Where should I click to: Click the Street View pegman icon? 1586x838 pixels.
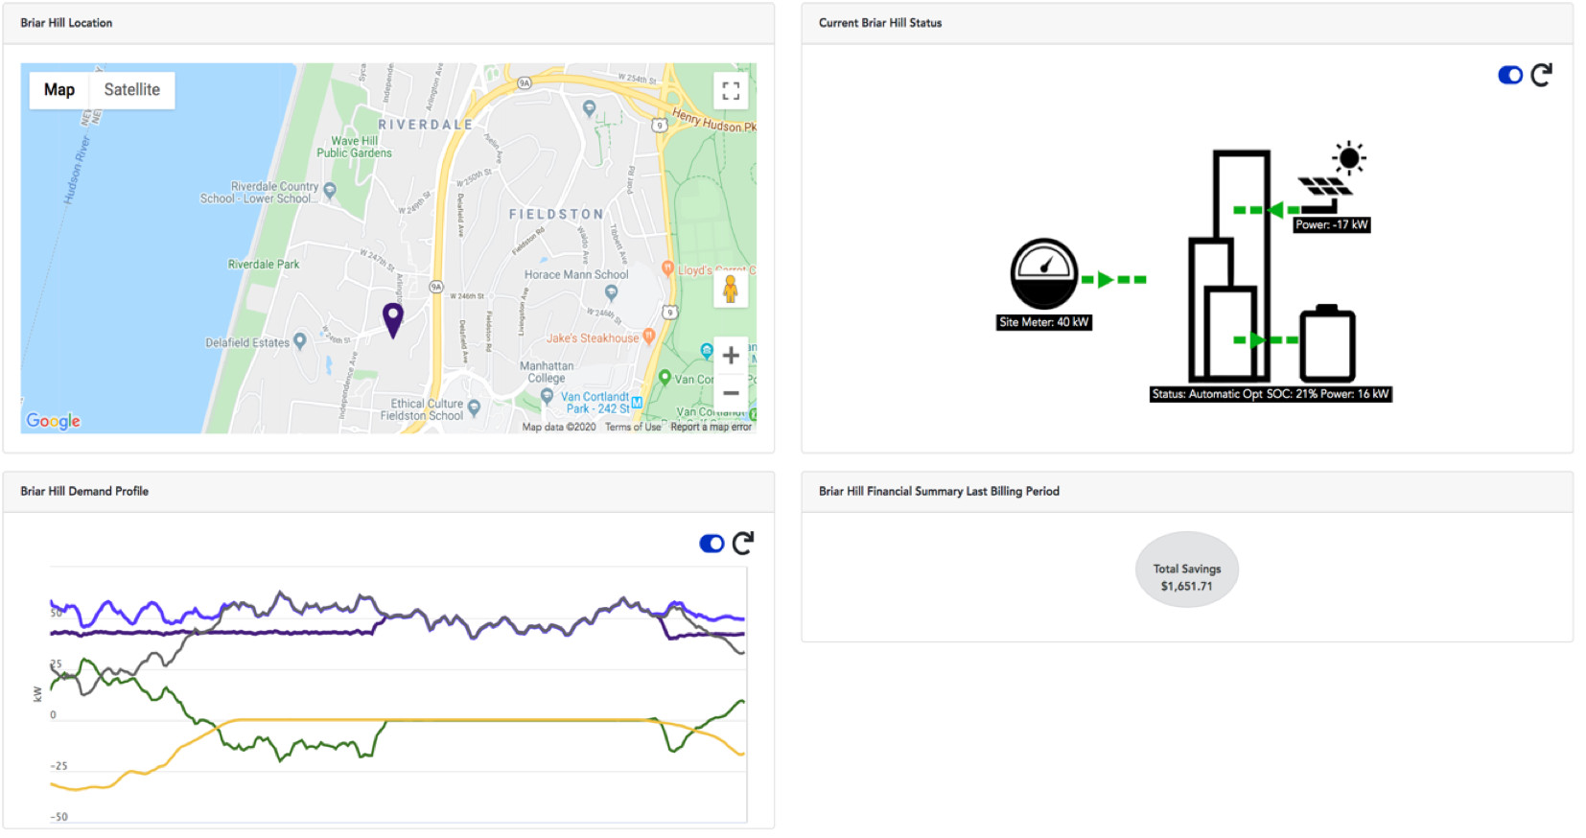click(x=731, y=290)
